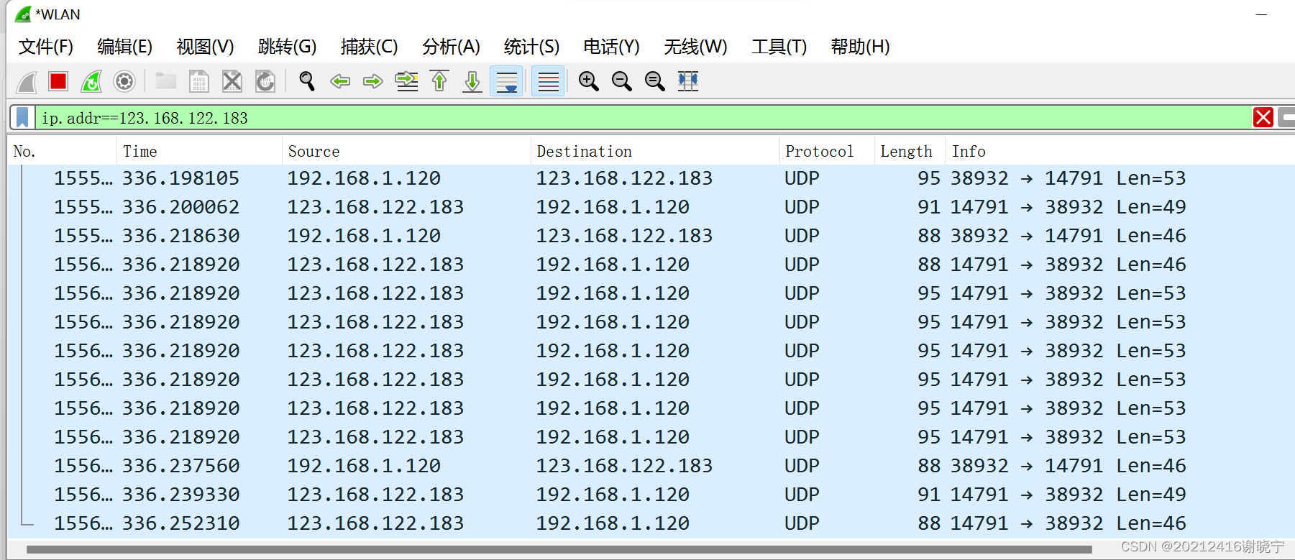Click the Info column header
Screen dimensions: 1295x560
pyautogui.click(x=1120, y=151)
